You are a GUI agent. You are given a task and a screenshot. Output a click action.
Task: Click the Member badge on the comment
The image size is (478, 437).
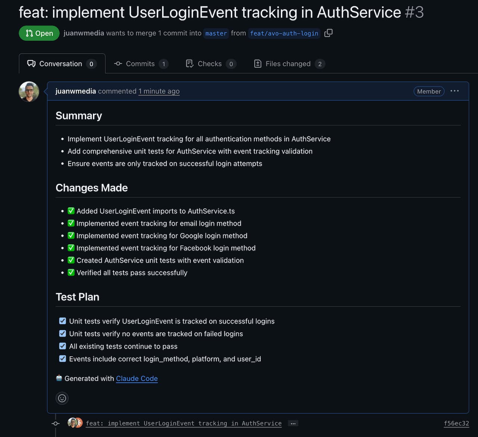(x=429, y=92)
